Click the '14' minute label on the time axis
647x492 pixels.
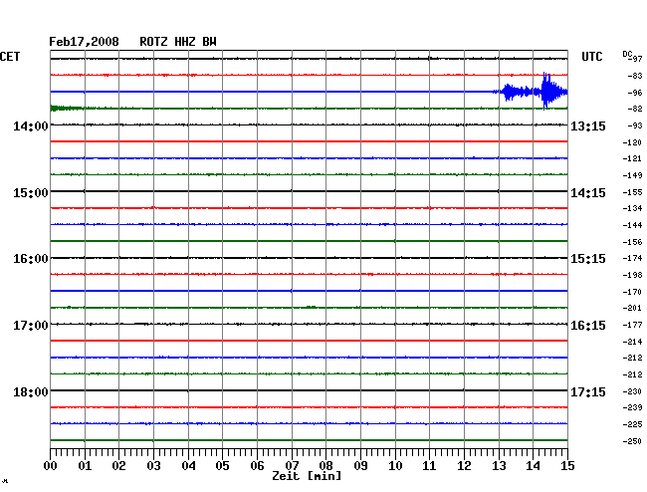(534, 465)
